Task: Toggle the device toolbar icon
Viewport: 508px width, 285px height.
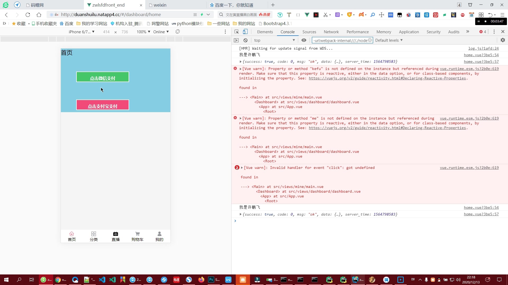Action: click(x=245, y=32)
